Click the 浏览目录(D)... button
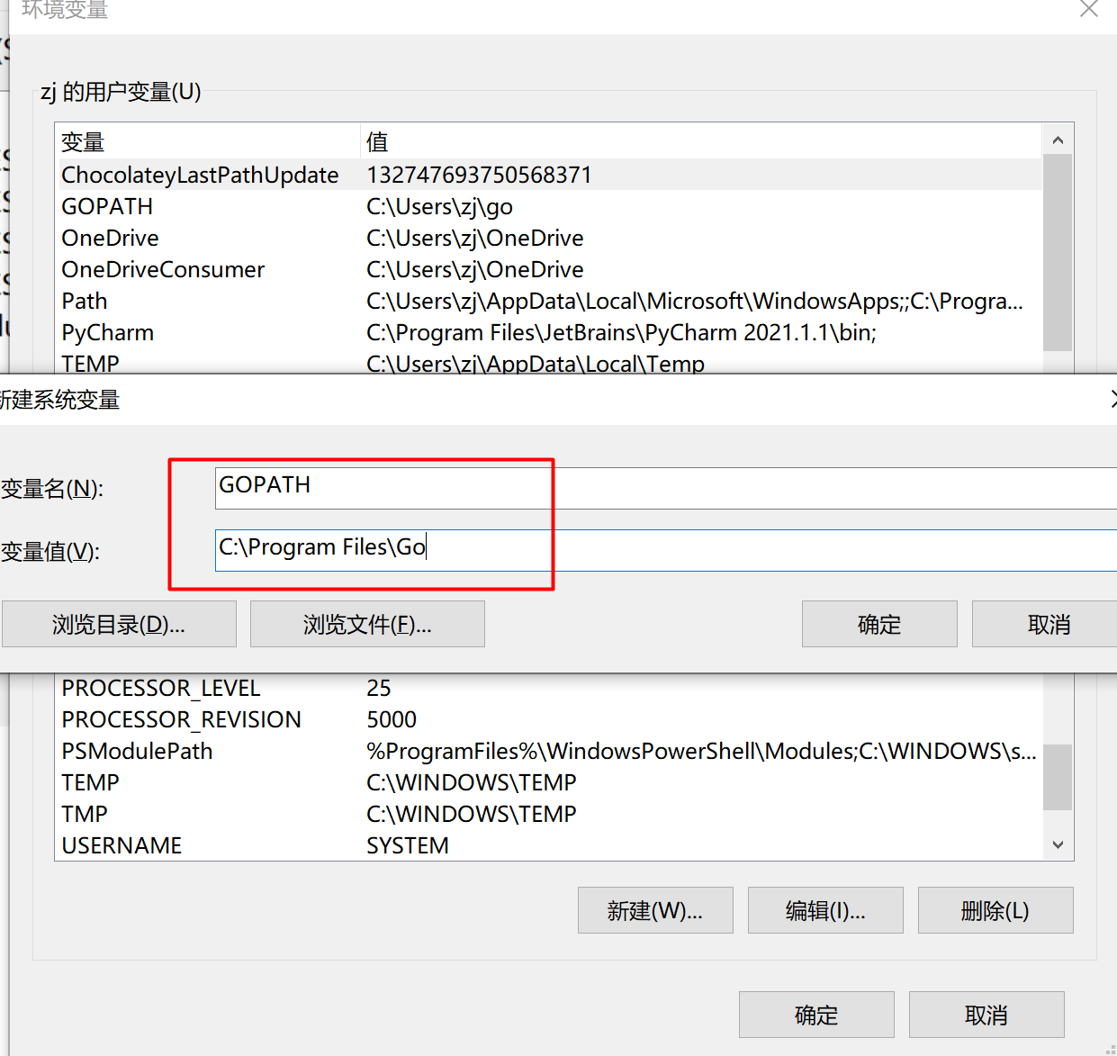 [x=119, y=624]
